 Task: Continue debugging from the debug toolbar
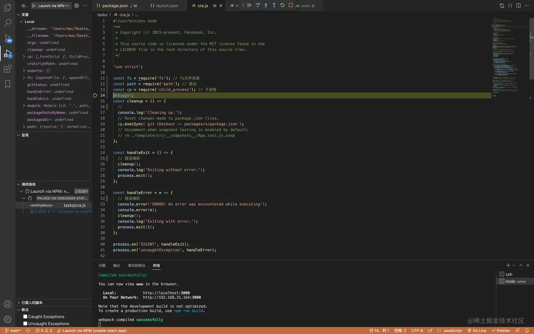coord(249,5)
